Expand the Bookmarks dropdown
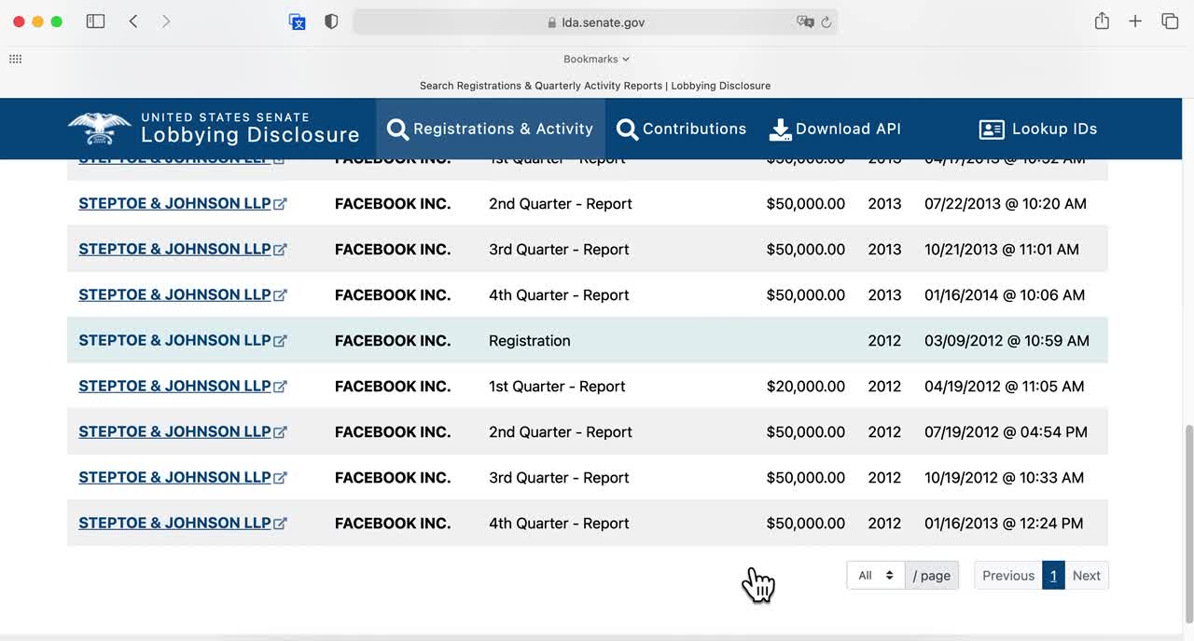The image size is (1194, 641). pos(596,59)
